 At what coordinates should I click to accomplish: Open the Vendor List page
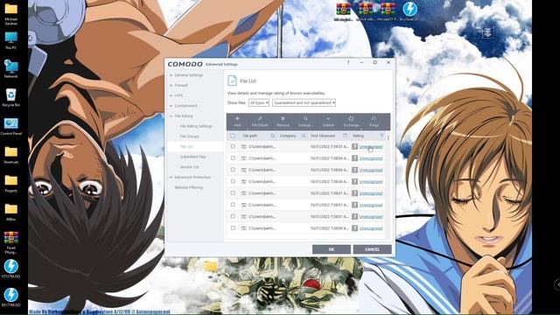pos(189,167)
